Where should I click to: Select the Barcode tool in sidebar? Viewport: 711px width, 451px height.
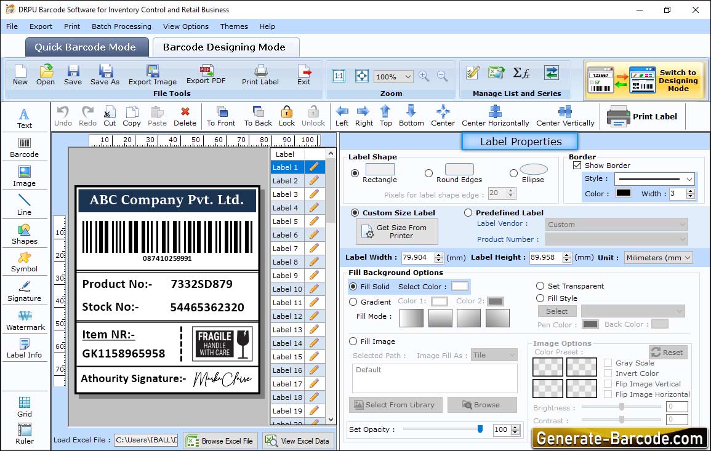[25, 148]
